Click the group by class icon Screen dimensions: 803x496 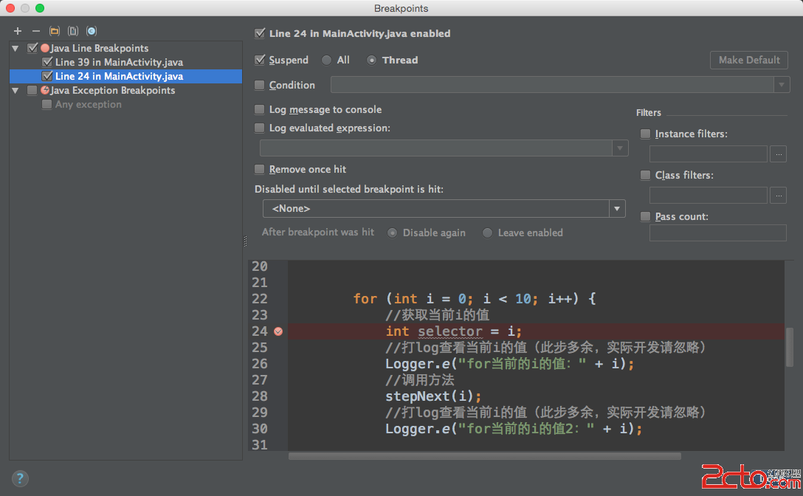coord(92,31)
